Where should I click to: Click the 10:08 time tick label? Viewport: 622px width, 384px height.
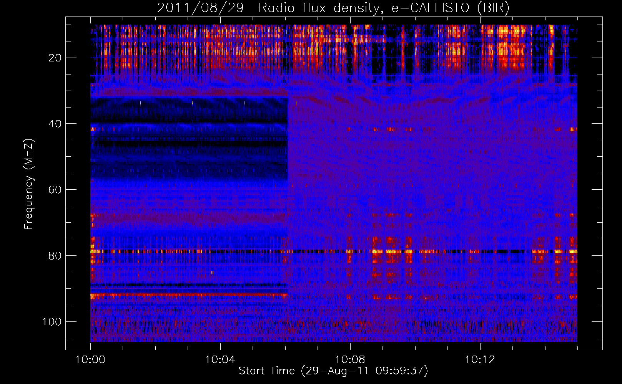click(x=350, y=360)
